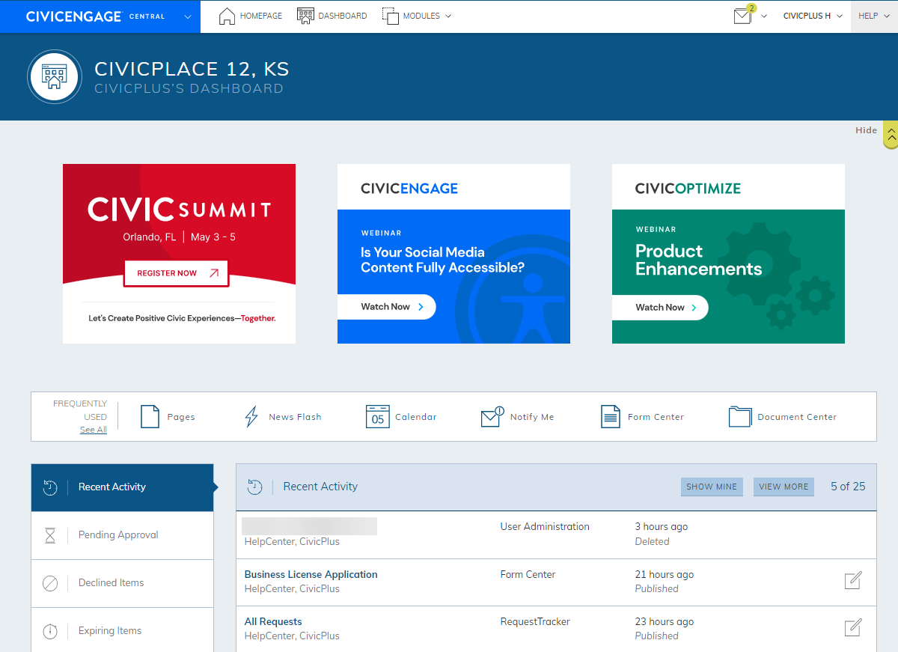Click the '23 hours ago' timestamp
The height and width of the screenshot is (652, 898).
click(665, 622)
